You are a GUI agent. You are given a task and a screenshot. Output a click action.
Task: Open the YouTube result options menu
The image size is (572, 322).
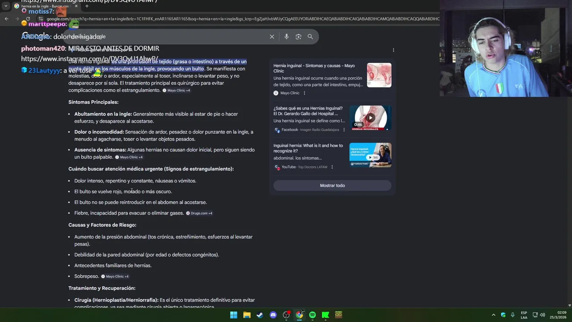332,167
